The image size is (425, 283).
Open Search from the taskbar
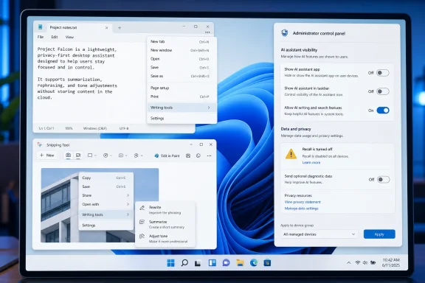(x=184, y=262)
